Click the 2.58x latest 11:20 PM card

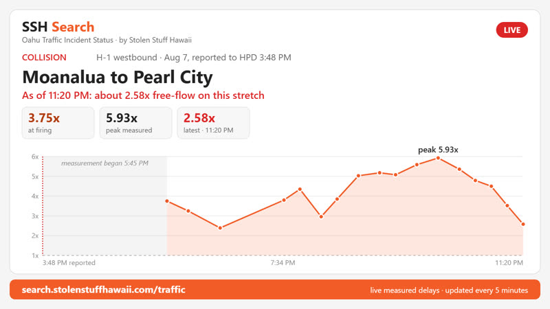pos(213,123)
